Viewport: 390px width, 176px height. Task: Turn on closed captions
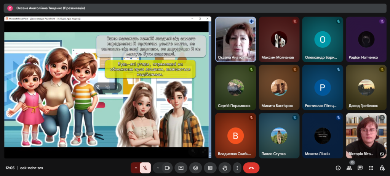[x=210, y=168]
